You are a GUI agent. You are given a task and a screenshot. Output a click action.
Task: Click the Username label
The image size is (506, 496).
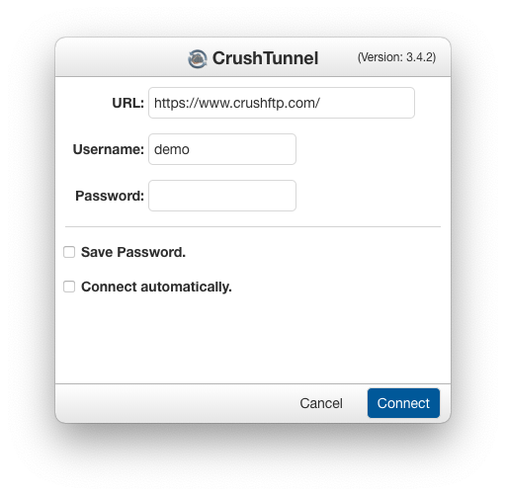coord(109,149)
